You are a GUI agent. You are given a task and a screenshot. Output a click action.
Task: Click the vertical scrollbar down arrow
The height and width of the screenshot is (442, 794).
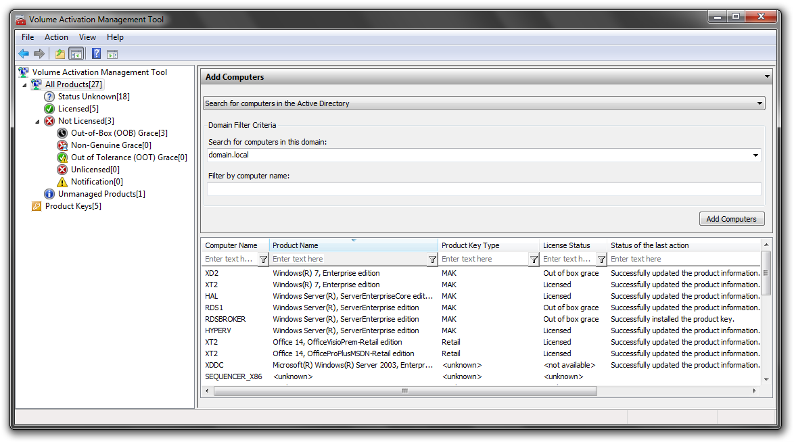(x=766, y=379)
